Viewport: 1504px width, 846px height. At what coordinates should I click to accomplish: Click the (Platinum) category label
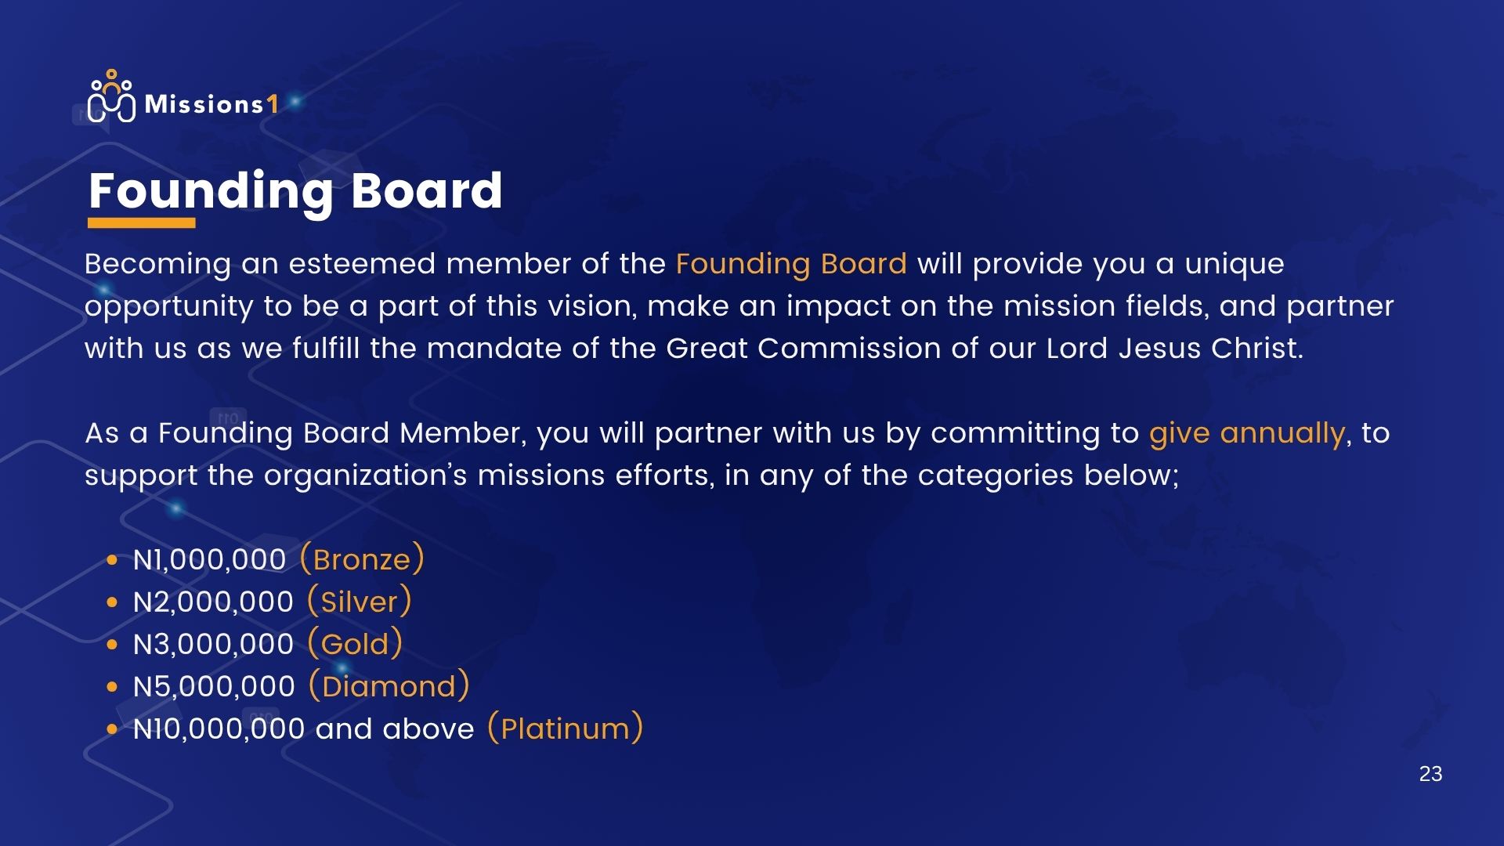pyautogui.click(x=565, y=728)
